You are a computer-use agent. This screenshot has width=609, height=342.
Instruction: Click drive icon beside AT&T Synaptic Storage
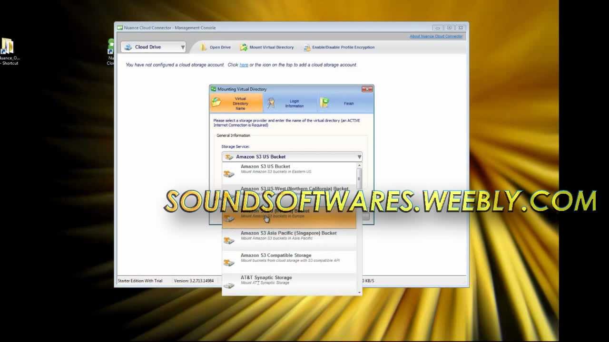click(x=229, y=285)
